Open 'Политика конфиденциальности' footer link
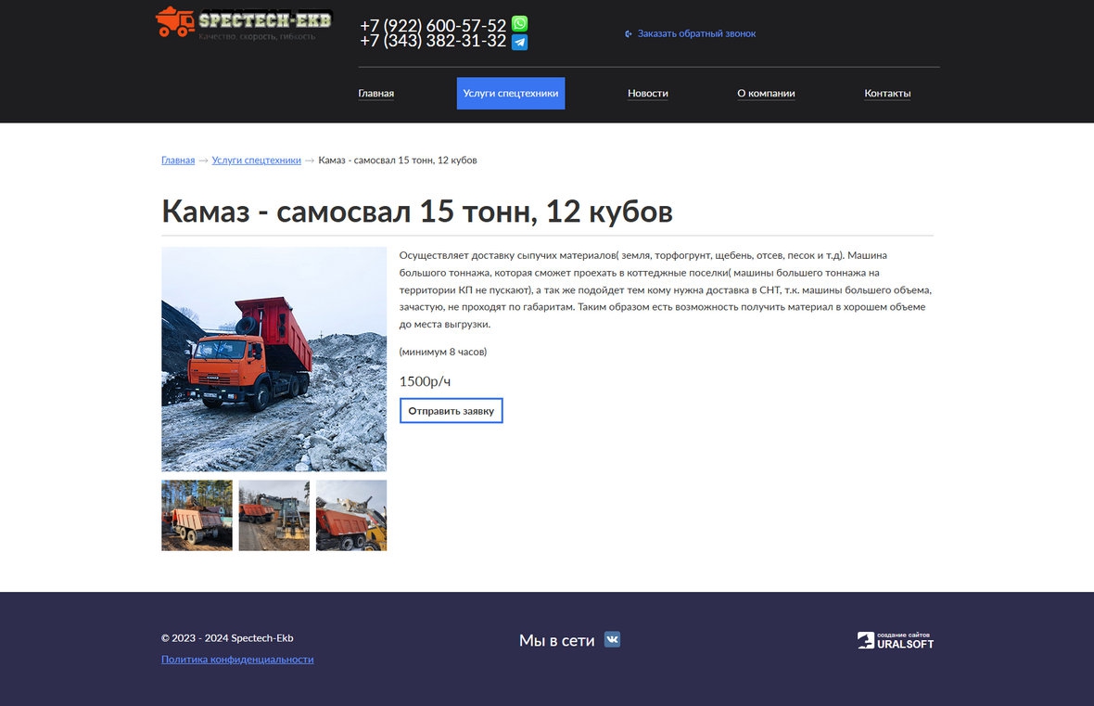The width and height of the screenshot is (1094, 706). point(237,660)
